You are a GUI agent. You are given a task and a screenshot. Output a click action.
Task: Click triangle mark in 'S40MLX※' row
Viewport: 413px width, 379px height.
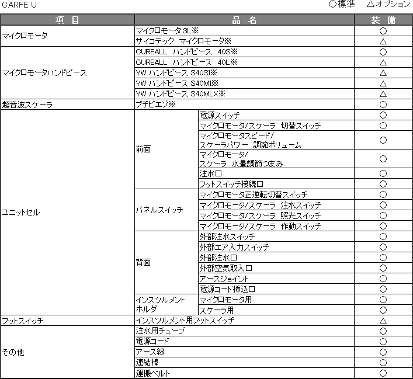pos(383,94)
